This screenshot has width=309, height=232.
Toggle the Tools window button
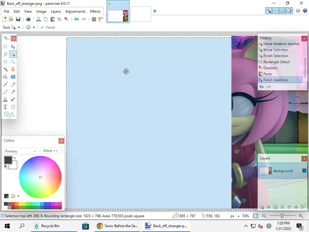click(268, 11)
